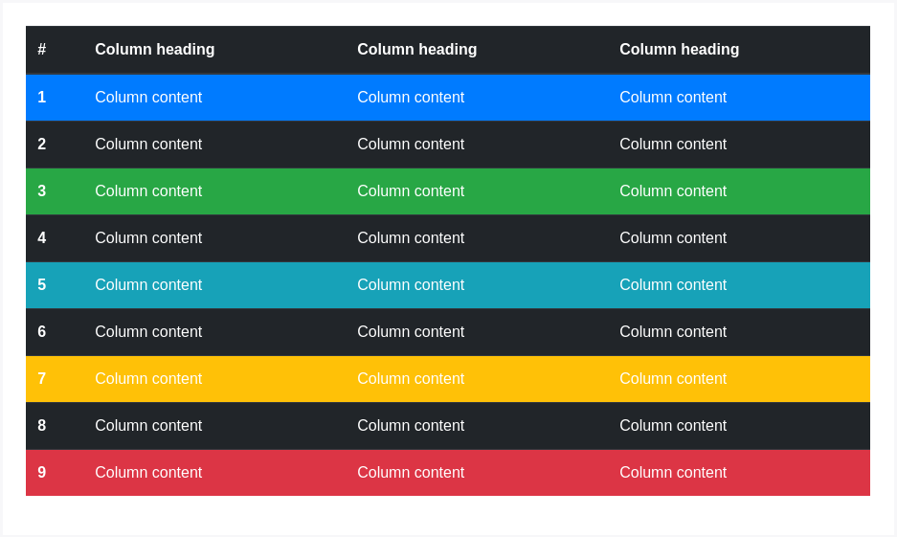Click first Column content in blue row

148,98
